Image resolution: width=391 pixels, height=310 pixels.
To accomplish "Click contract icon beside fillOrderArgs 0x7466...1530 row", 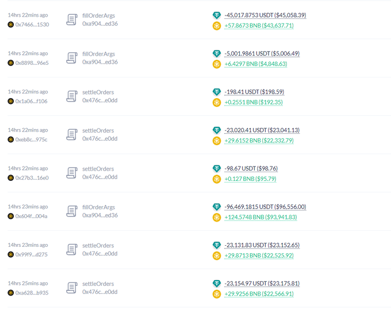I will pos(72,20).
